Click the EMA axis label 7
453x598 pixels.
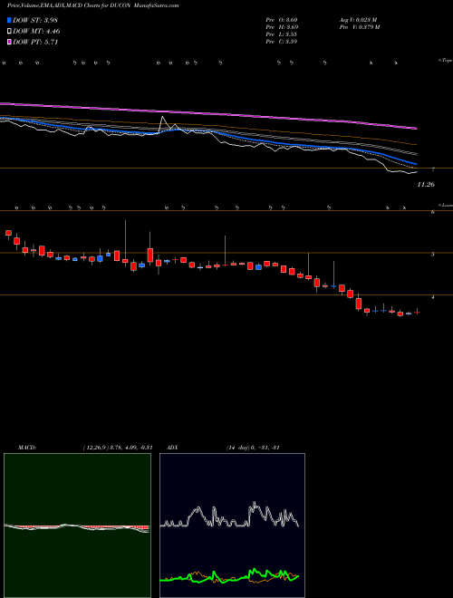[x=433, y=169]
